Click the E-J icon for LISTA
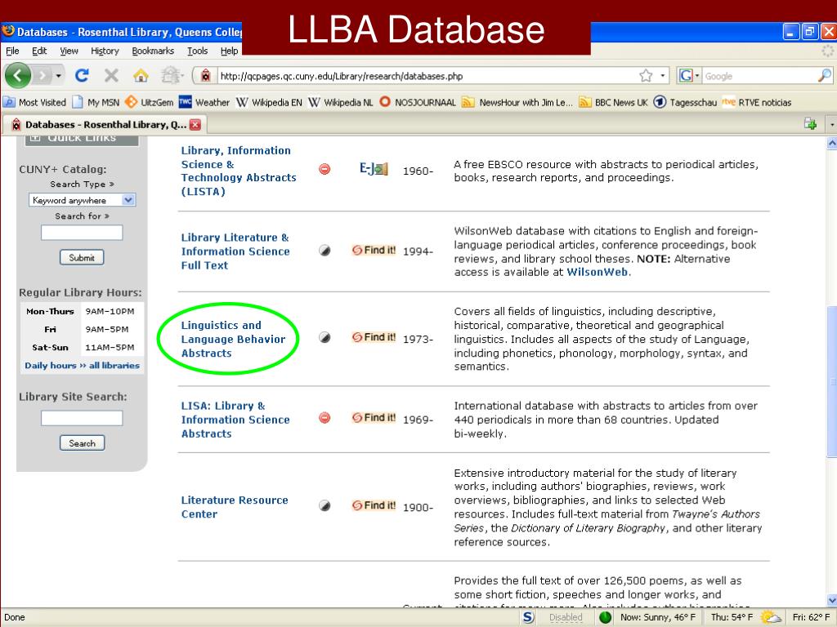Screen dimensions: 837x627 pyautogui.click(x=373, y=170)
